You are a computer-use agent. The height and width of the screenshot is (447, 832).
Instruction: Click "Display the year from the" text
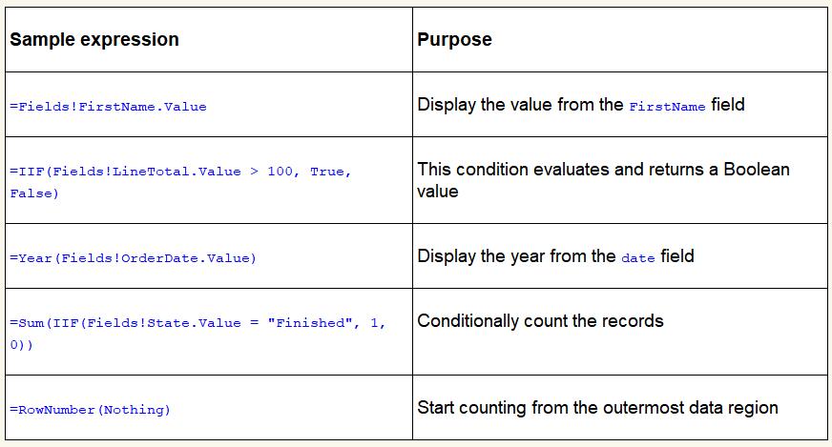(516, 256)
